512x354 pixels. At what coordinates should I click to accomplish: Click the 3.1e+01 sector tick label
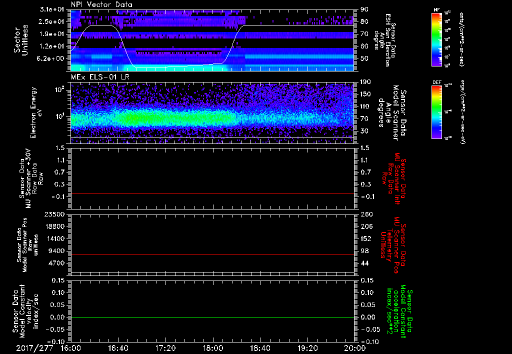click(52, 9)
